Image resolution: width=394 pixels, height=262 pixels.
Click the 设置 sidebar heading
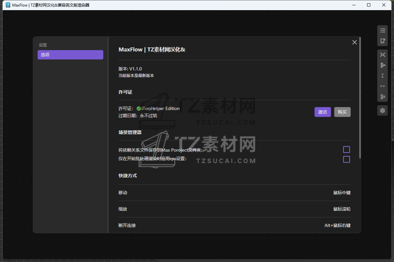point(43,45)
